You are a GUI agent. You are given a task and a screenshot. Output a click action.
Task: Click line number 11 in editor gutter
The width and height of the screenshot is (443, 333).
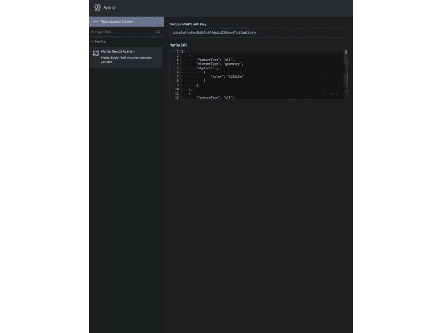[x=177, y=94]
